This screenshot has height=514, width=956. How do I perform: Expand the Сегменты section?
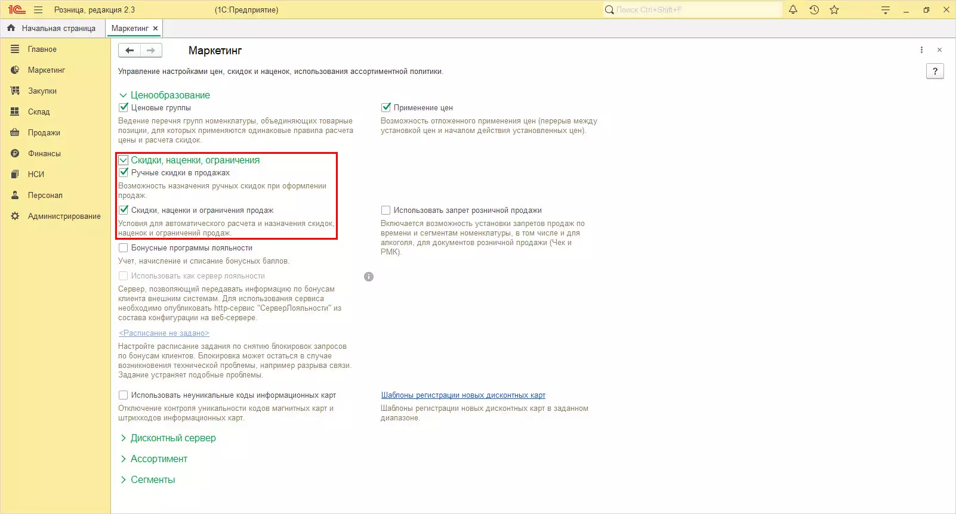pos(124,480)
